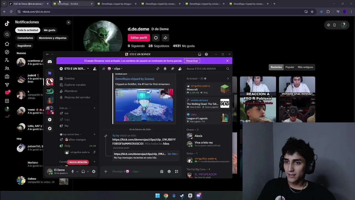The height and width of the screenshot is (200, 355).
Task: Open TikTok messages paper-plane icon
Action: pyautogui.click(x=7, y=85)
